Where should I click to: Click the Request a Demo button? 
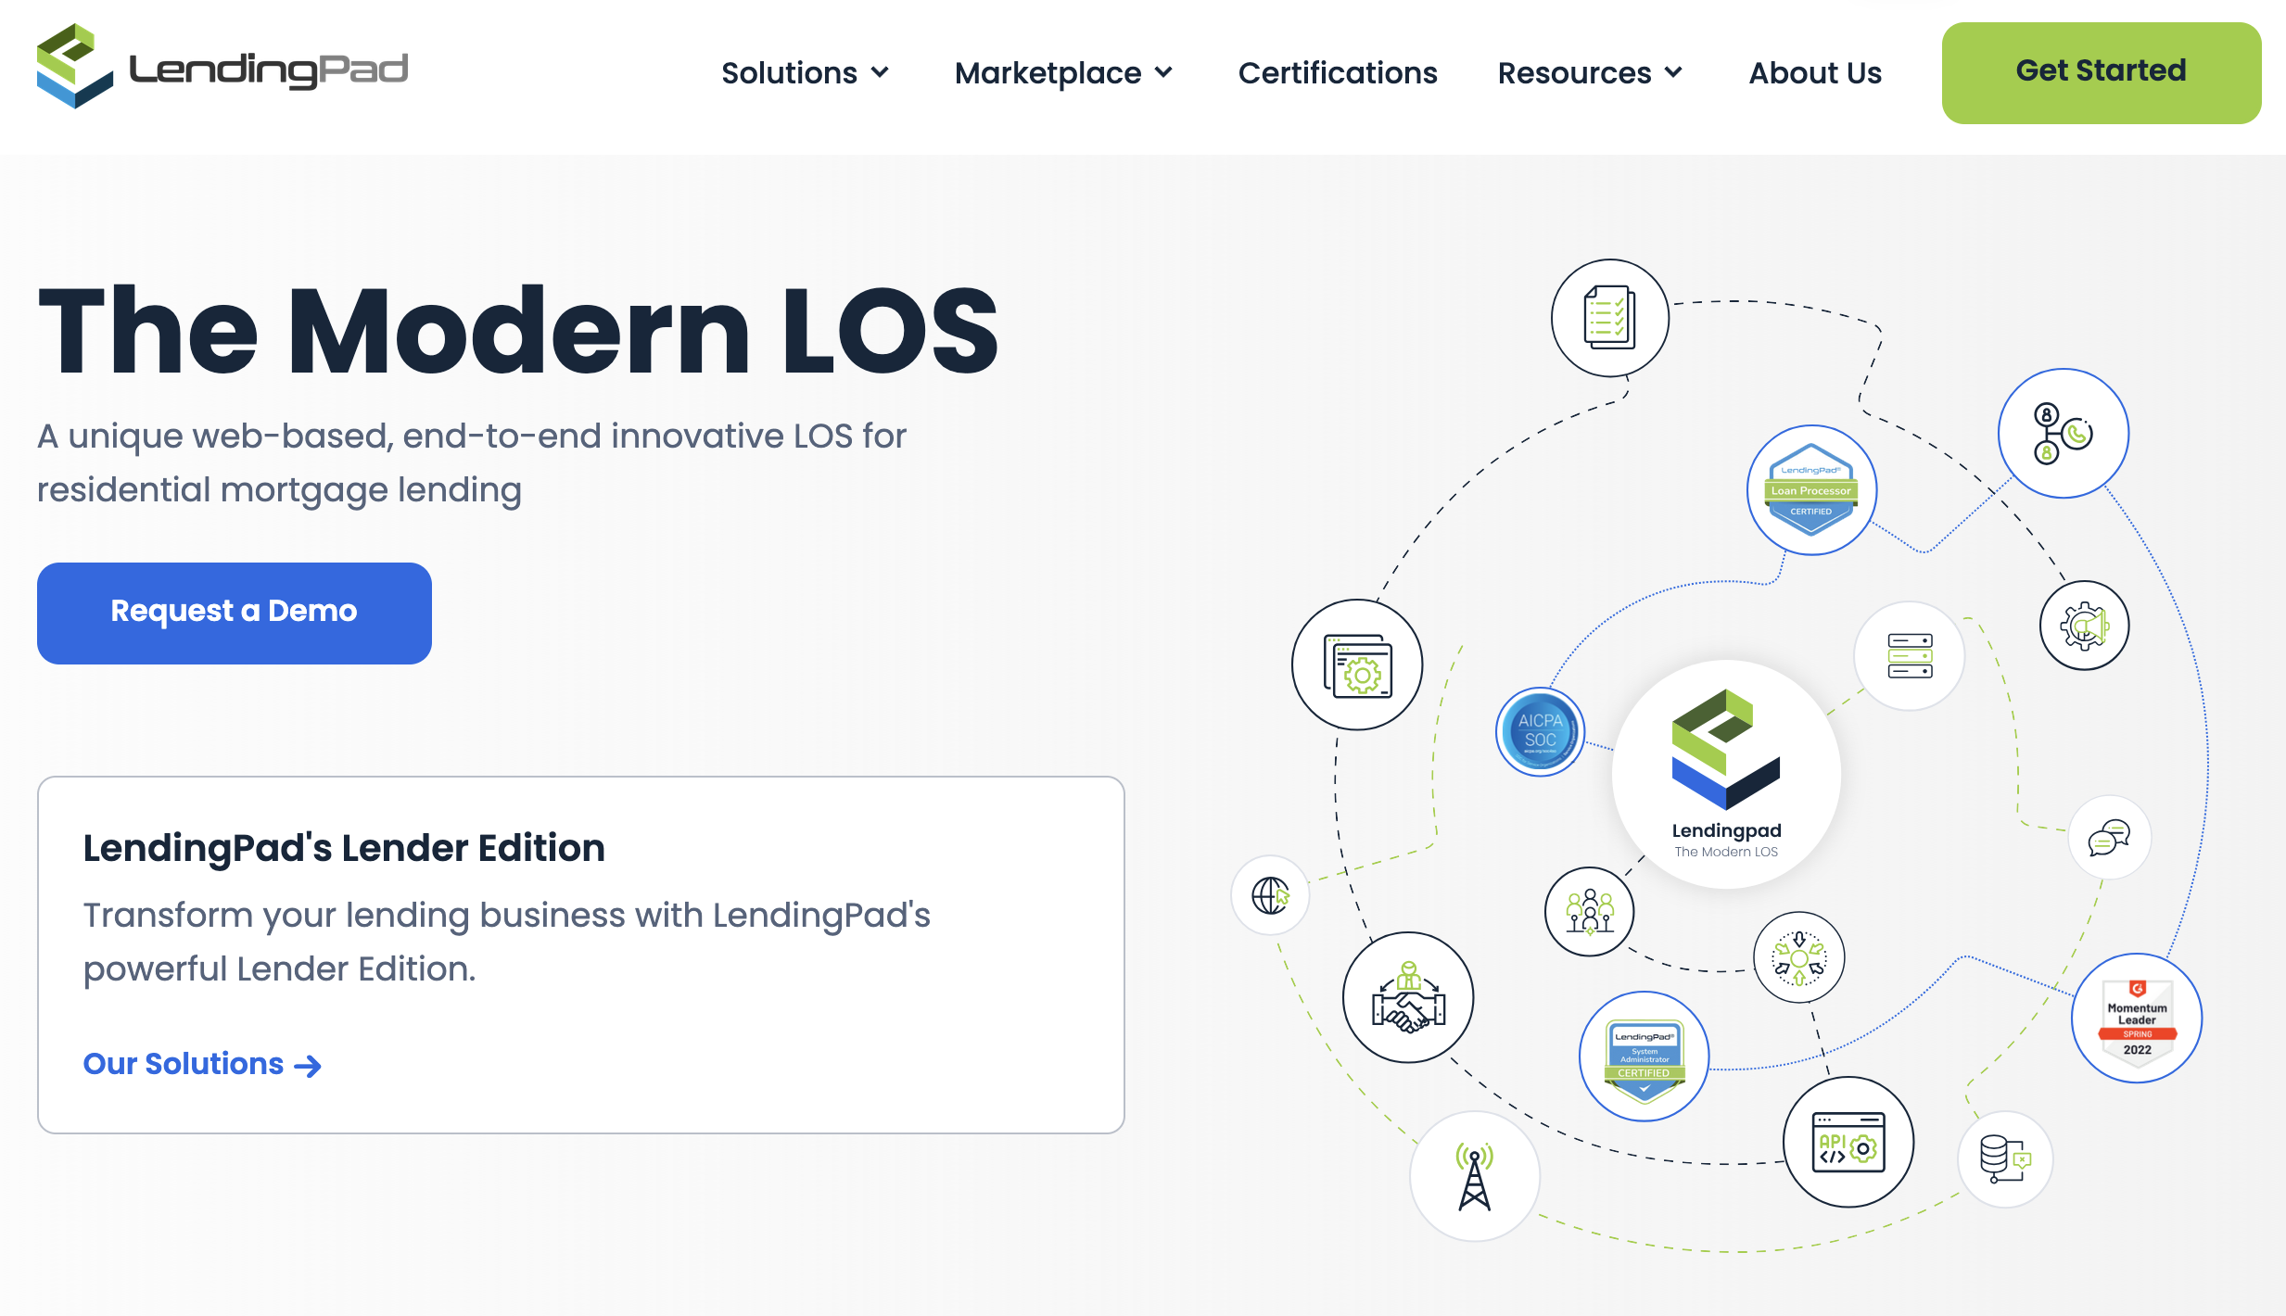tap(234, 612)
